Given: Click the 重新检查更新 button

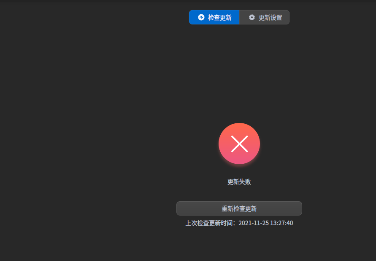Looking at the screenshot, I should coord(239,208).
